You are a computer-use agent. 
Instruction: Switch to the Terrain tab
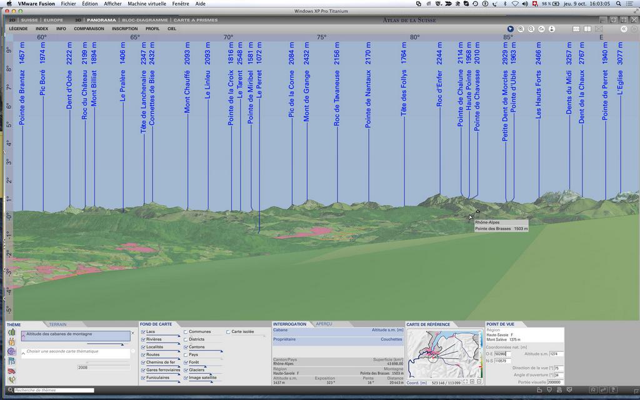[x=57, y=324]
